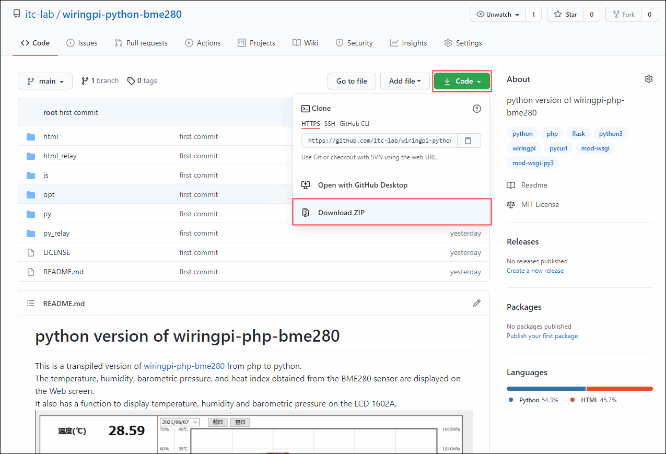666x454 pixels.
Task: Click the Settings gear icon in repo nav
Action: pyautogui.click(x=448, y=43)
